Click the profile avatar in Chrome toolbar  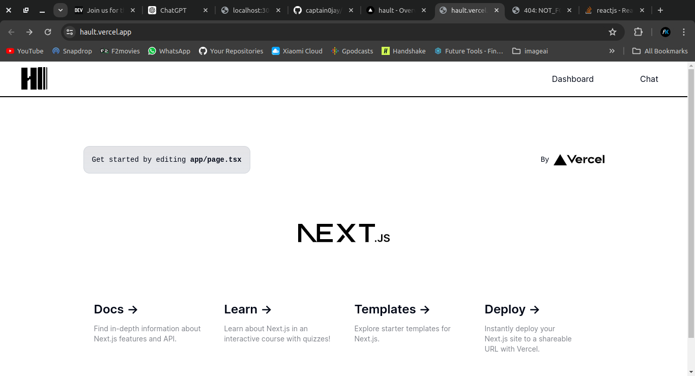(x=665, y=32)
